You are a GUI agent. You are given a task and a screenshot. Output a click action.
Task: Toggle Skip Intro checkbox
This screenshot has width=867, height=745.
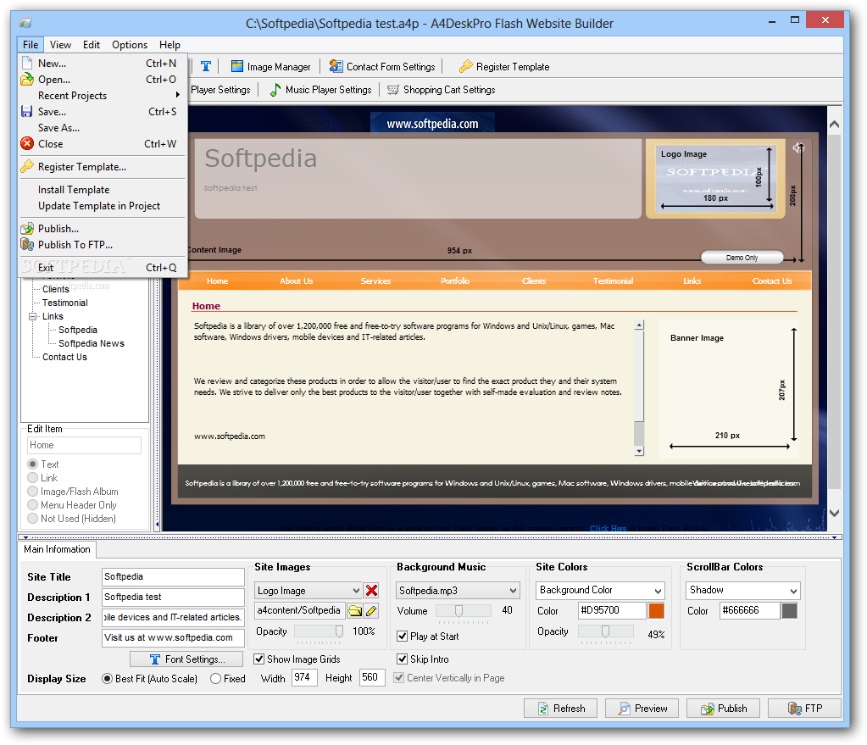[402, 659]
